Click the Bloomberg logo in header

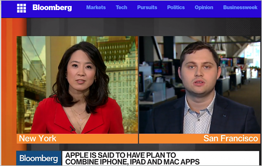(52, 8)
